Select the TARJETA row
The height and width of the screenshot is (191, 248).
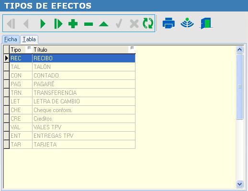72,145
